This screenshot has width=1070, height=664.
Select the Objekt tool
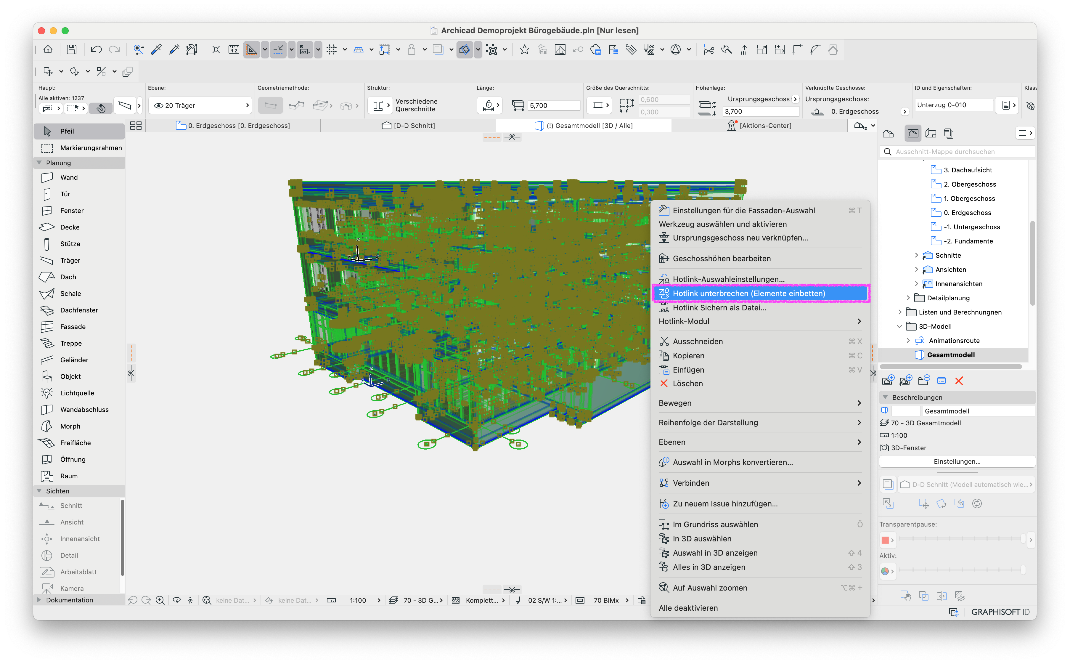click(x=79, y=376)
